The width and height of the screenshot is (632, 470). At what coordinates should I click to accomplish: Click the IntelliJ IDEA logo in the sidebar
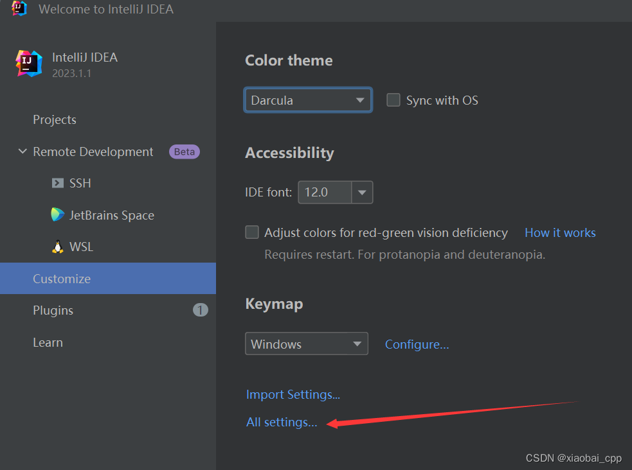coord(29,64)
